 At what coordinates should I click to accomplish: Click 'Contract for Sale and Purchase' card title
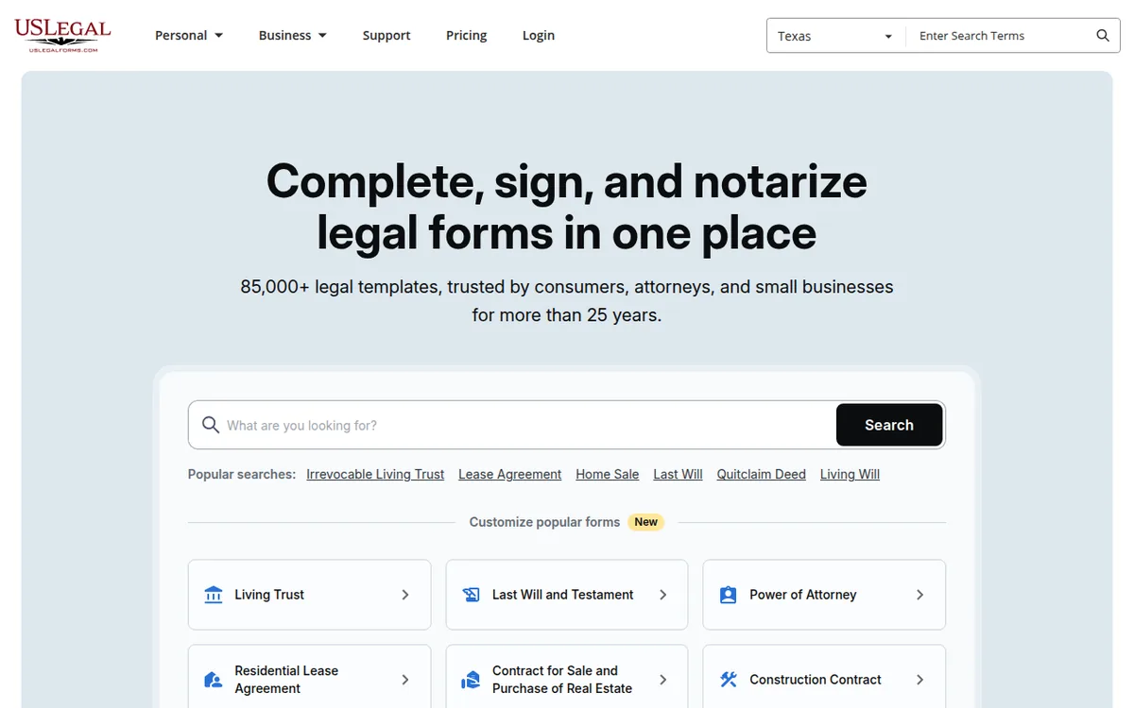coord(562,680)
